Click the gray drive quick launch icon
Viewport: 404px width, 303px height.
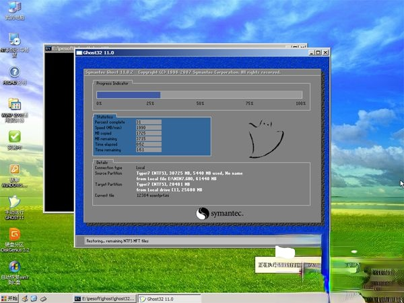tap(43, 299)
